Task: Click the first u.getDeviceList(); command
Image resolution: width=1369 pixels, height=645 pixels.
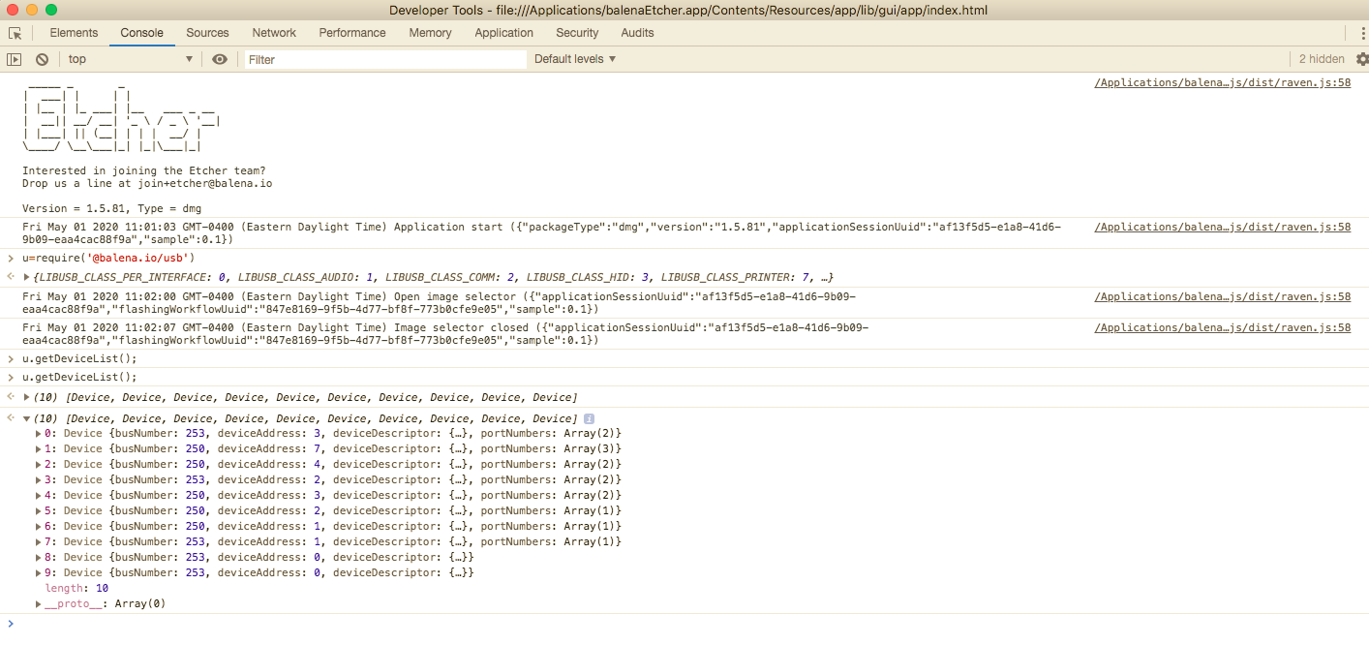Action: (x=79, y=358)
